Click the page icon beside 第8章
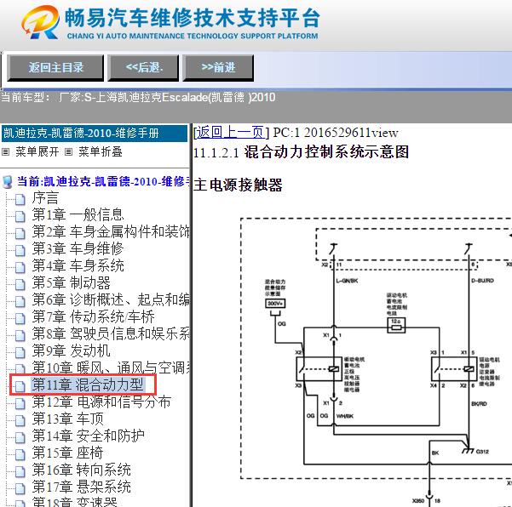The image size is (512, 507). [20, 335]
